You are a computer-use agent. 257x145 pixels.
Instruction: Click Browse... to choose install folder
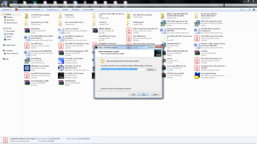tap(151, 70)
